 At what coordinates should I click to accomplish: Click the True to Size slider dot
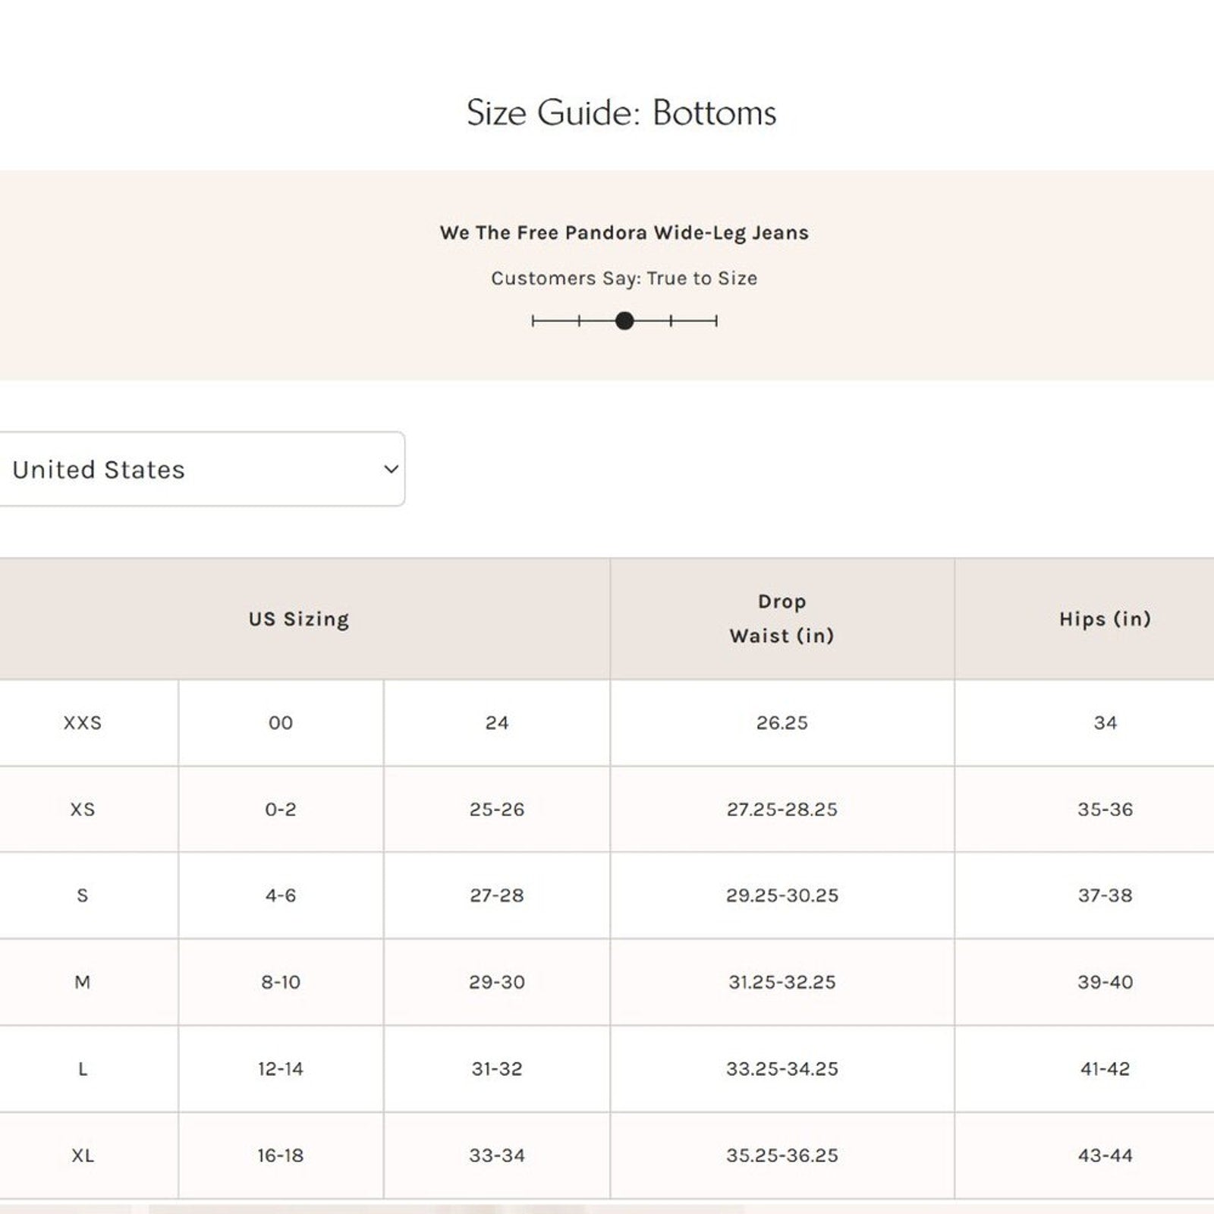click(x=624, y=321)
